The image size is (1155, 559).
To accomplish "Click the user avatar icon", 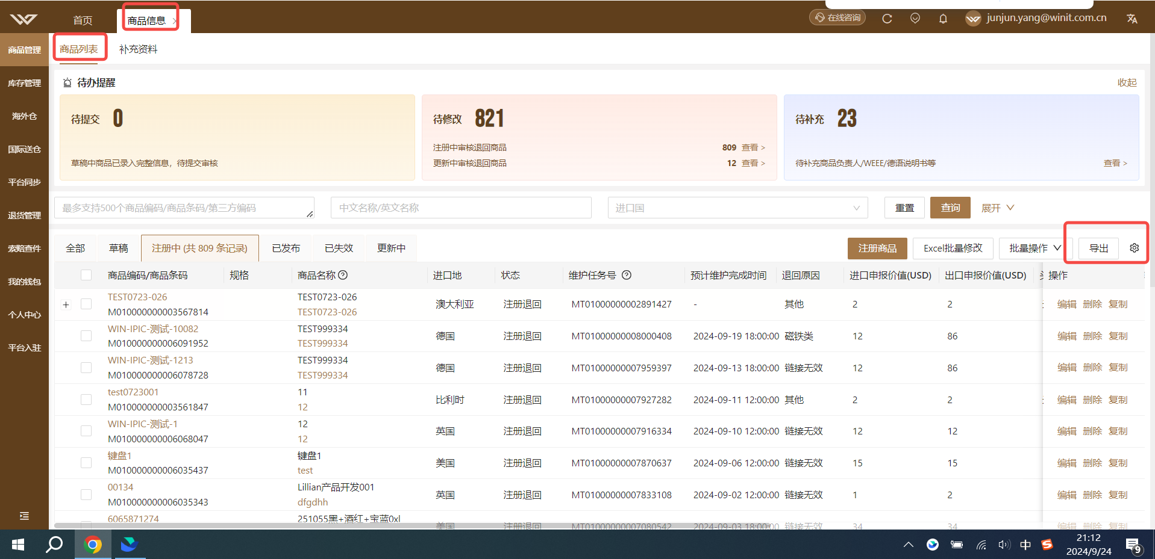I will (x=973, y=19).
